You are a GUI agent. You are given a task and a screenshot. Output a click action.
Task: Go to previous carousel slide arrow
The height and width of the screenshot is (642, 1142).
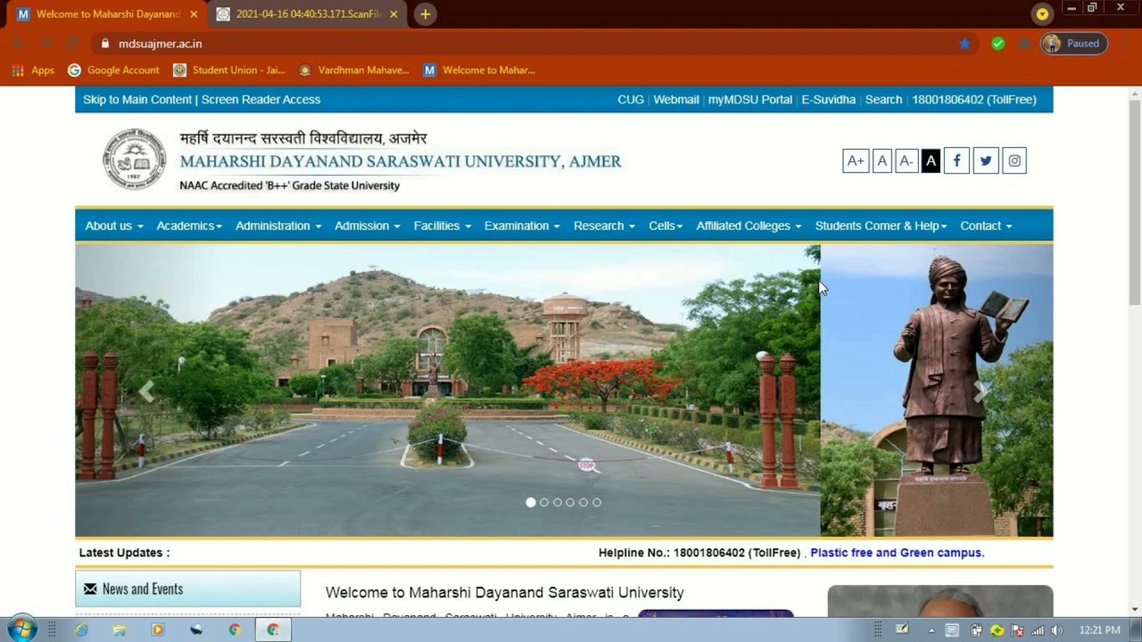coord(146,391)
